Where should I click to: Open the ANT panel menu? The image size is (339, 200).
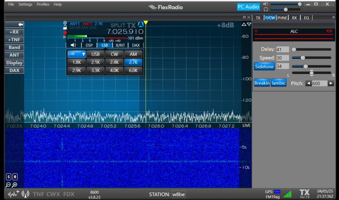click(x=14, y=55)
